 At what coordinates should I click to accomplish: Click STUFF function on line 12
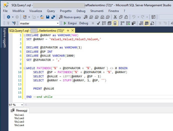click(x=67, y=80)
